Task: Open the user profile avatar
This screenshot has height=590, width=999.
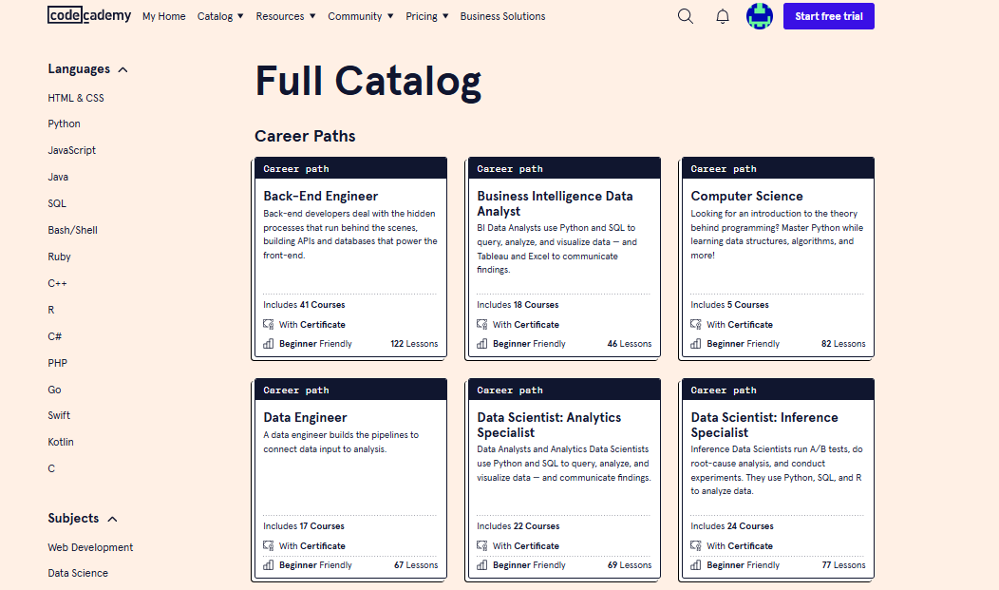Action: (760, 16)
